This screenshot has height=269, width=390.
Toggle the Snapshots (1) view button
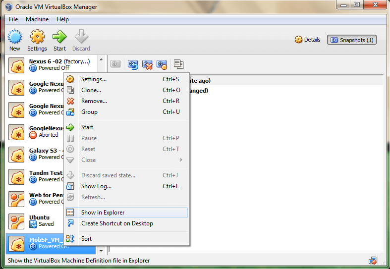click(352, 40)
